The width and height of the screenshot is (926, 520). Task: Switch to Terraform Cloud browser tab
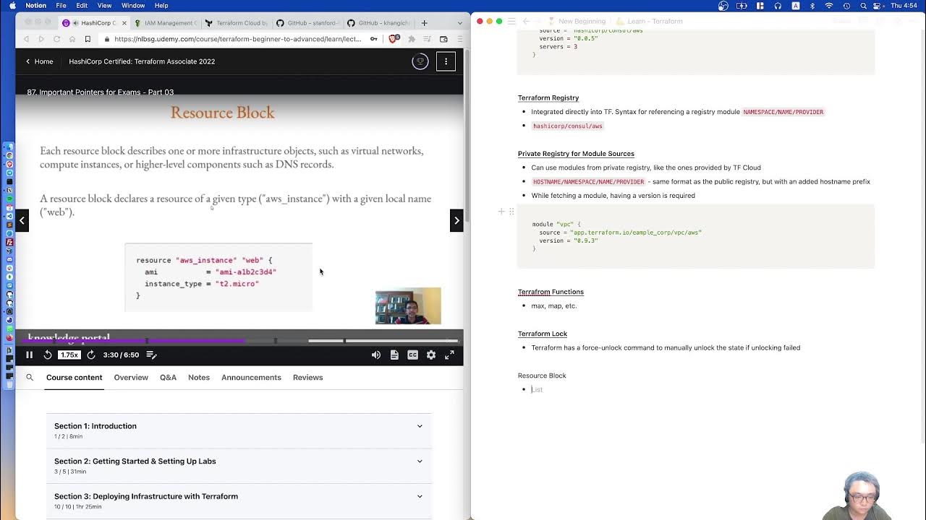(x=236, y=22)
